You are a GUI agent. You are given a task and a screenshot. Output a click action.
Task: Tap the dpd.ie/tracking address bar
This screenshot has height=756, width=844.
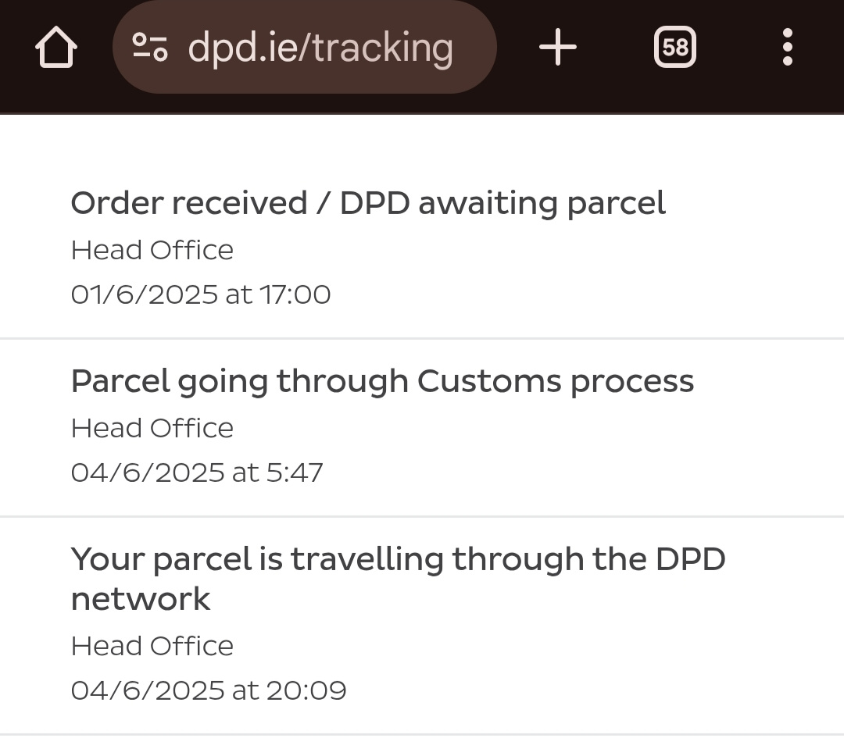click(x=320, y=48)
